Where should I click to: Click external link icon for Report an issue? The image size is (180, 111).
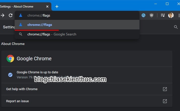[165, 101]
